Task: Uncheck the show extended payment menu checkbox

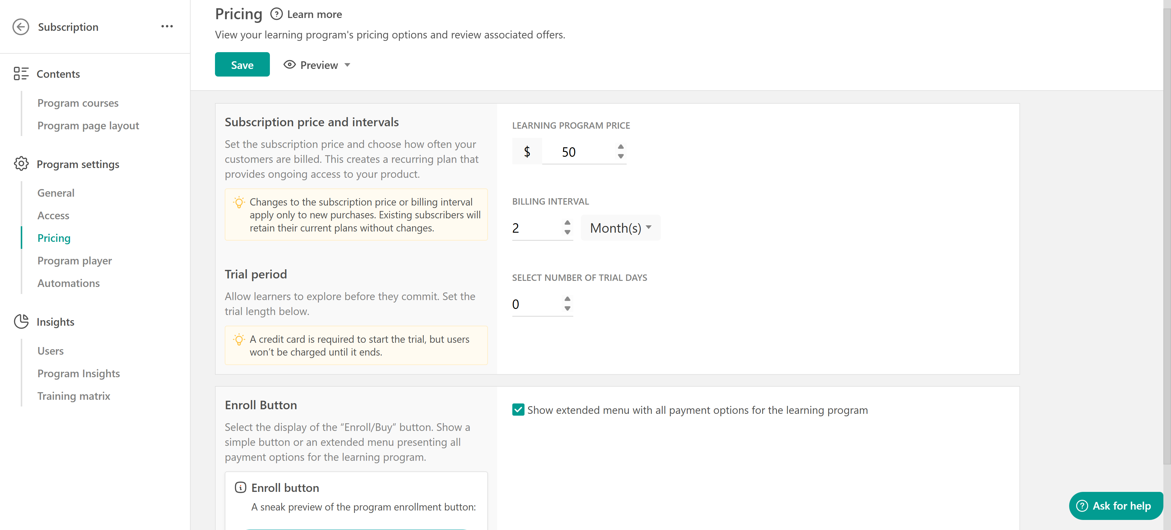Action: (518, 410)
